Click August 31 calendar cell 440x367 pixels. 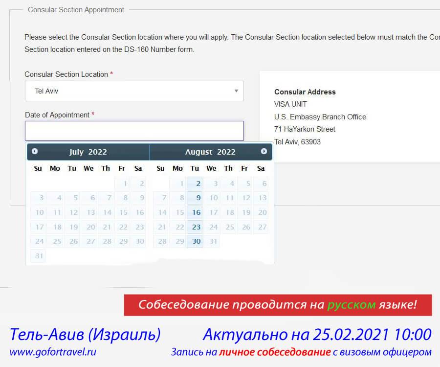211,241
